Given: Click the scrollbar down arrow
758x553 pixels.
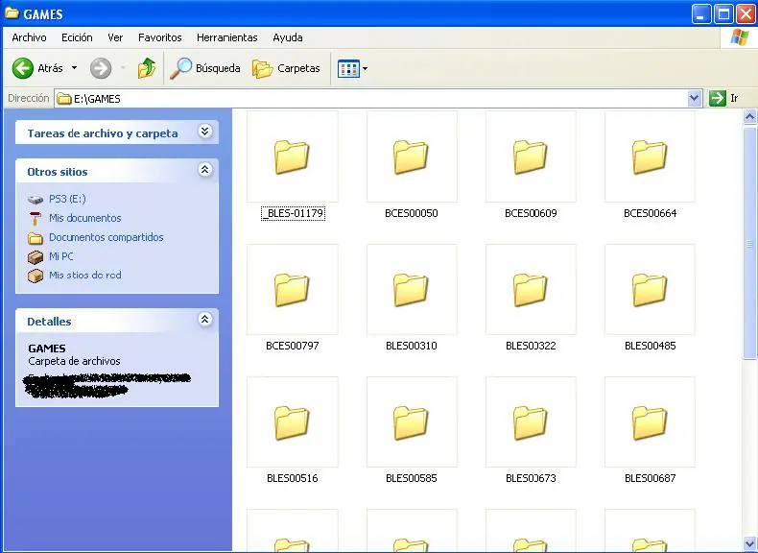Looking at the screenshot, I should (749, 544).
